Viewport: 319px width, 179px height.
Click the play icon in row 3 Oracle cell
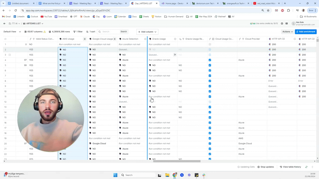click(x=175, y=55)
